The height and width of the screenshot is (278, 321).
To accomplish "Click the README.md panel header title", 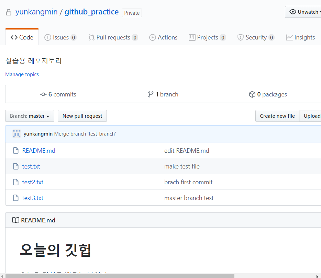I will click(x=38, y=220).
